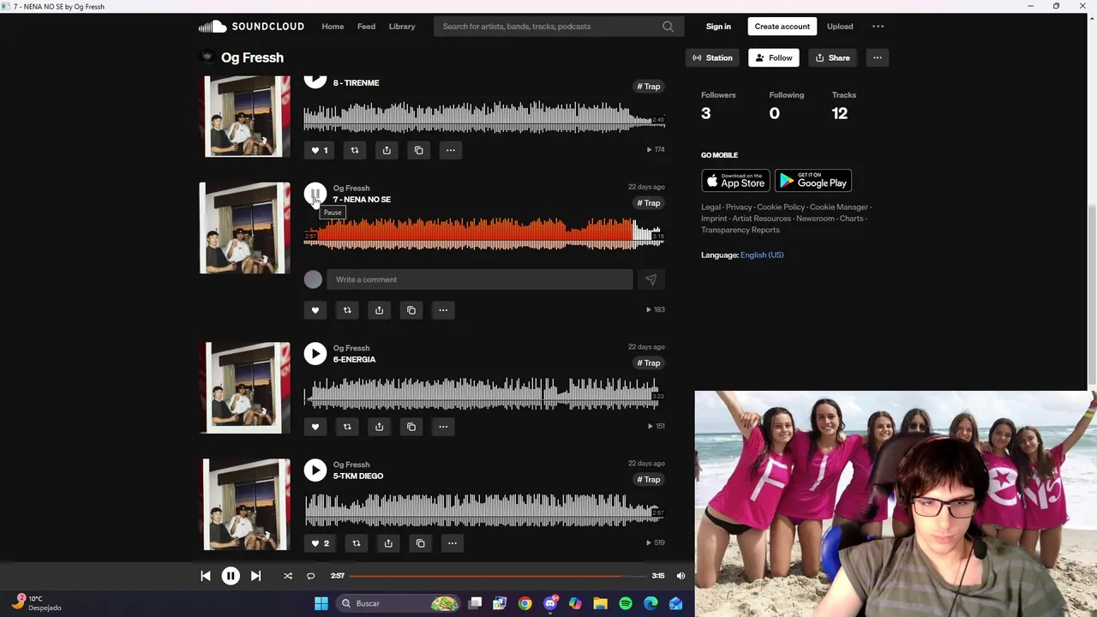Open more options for 5-TKM DIEGO
This screenshot has width=1097, height=617.
[x=452, y=543]
